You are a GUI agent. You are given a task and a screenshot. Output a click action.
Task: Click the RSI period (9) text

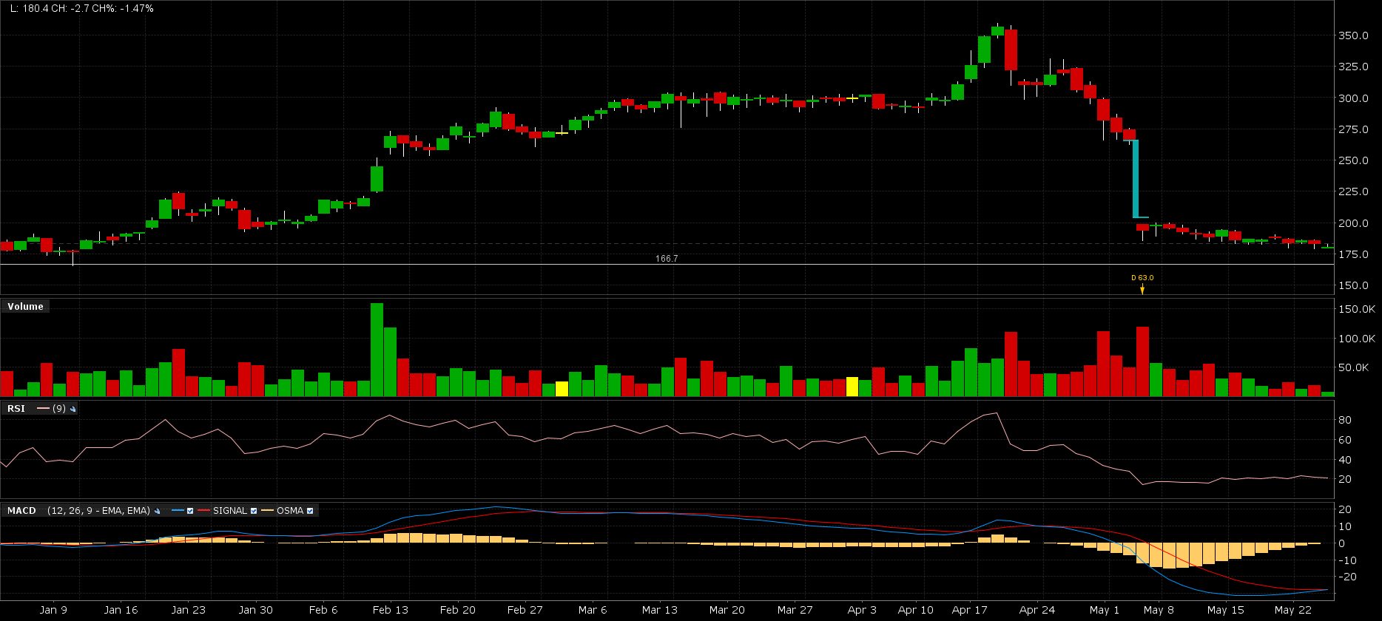(x=59, y=409)
